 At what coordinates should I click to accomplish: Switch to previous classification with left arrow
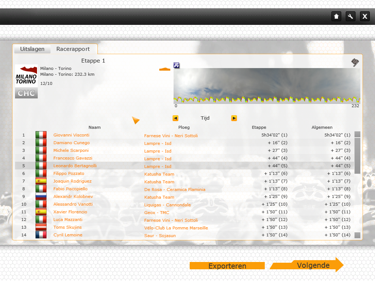pyautogui.click(x=175, y=118)
